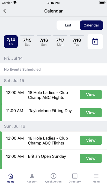Tap the Quick Action plus icon
The image size is (107, 190).
point(53,176)
